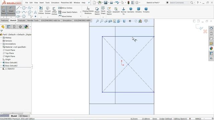Select the Corner Rectangle tool

tap(18, 12)
